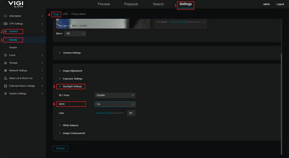Expand the System Settings chevron arrow
This screenshot has height=158, width=289.
coord(42,93)
